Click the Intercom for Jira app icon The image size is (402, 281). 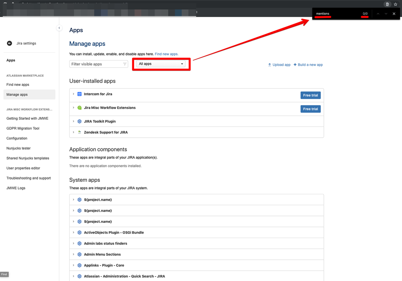coord(80,94)
